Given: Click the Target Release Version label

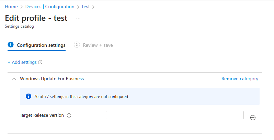Looking at the screenshot, I should coord(42,115).
